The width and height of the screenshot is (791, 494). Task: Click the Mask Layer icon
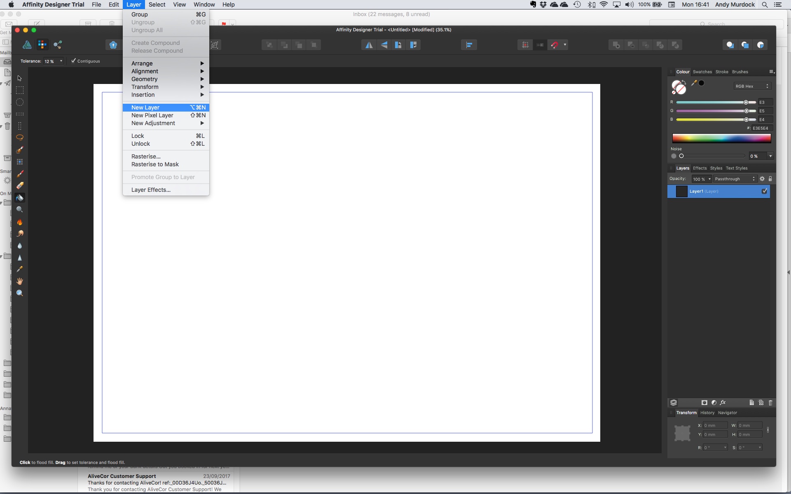tap(704, 403)
